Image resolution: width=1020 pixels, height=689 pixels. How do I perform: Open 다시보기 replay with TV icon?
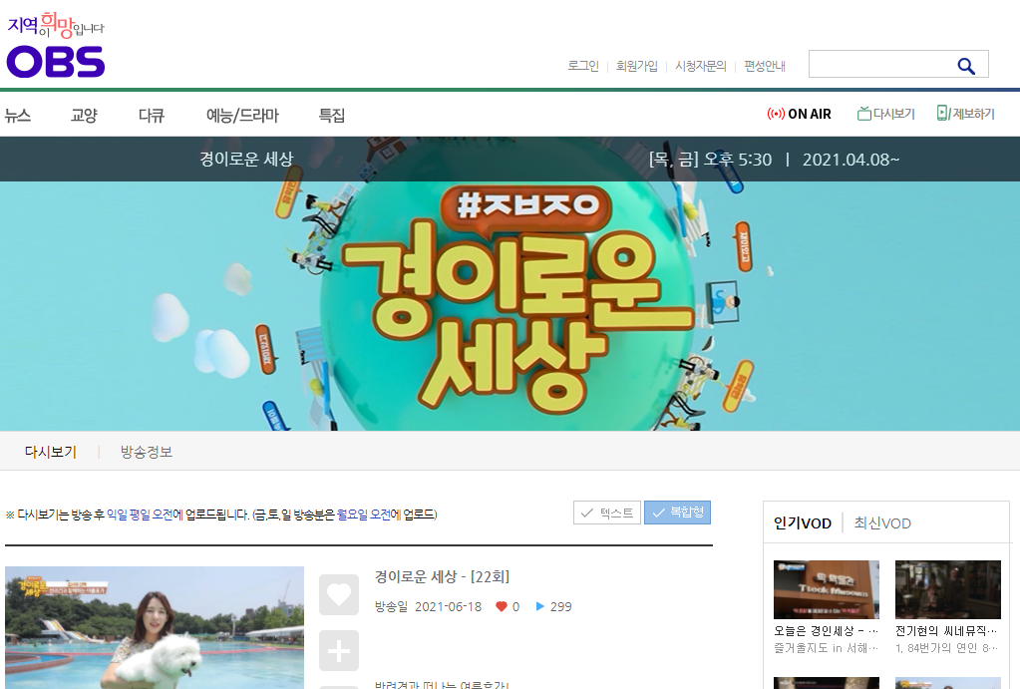(886, 114)
